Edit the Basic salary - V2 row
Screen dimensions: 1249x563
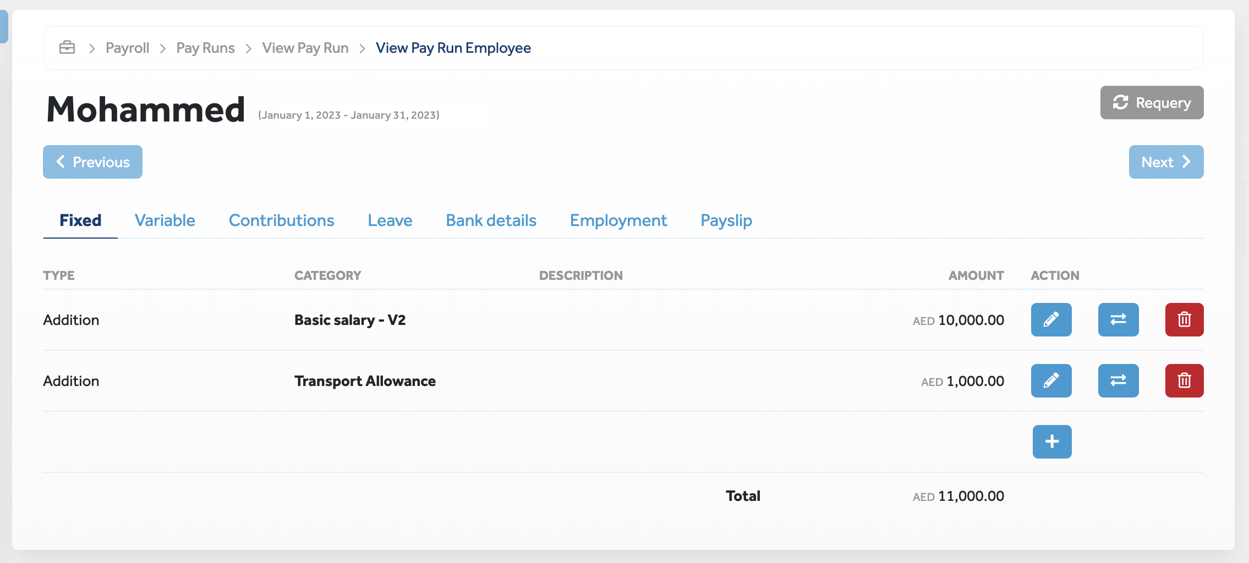pos(1050,319)
